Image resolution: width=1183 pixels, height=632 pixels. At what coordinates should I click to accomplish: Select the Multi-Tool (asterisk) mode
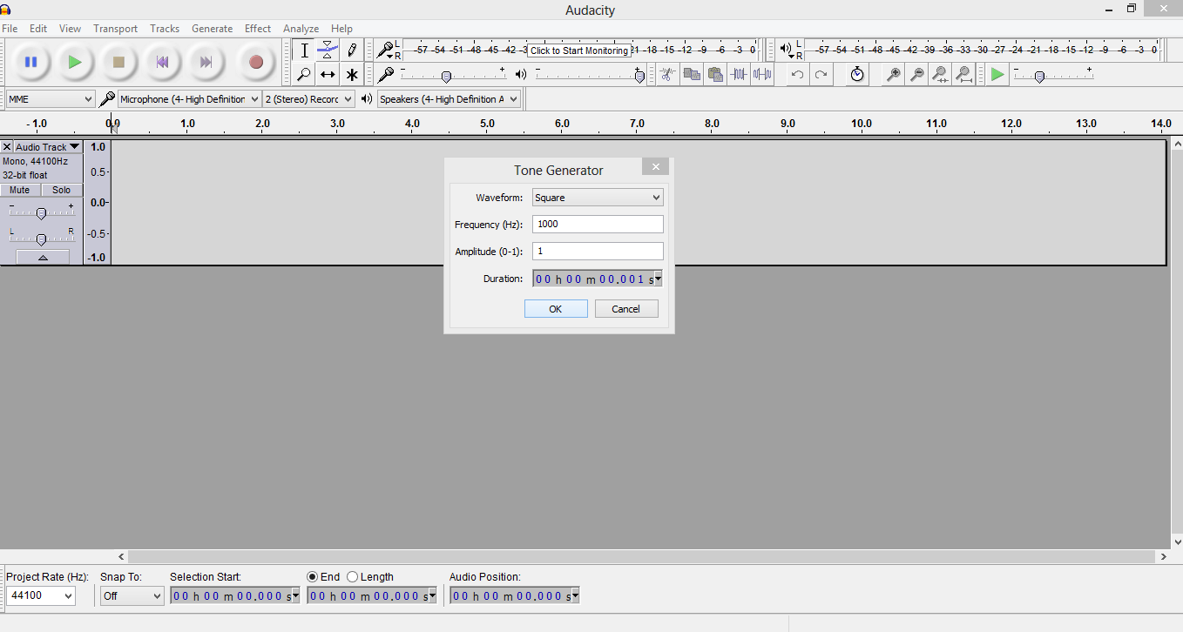tap(351, 75)
